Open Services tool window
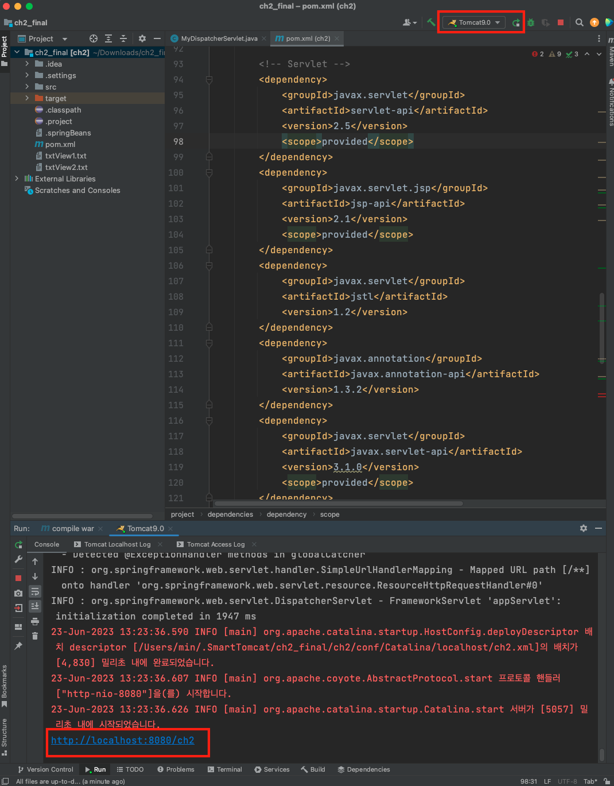Screen dimensions: 614x786 tap(272, 769)
